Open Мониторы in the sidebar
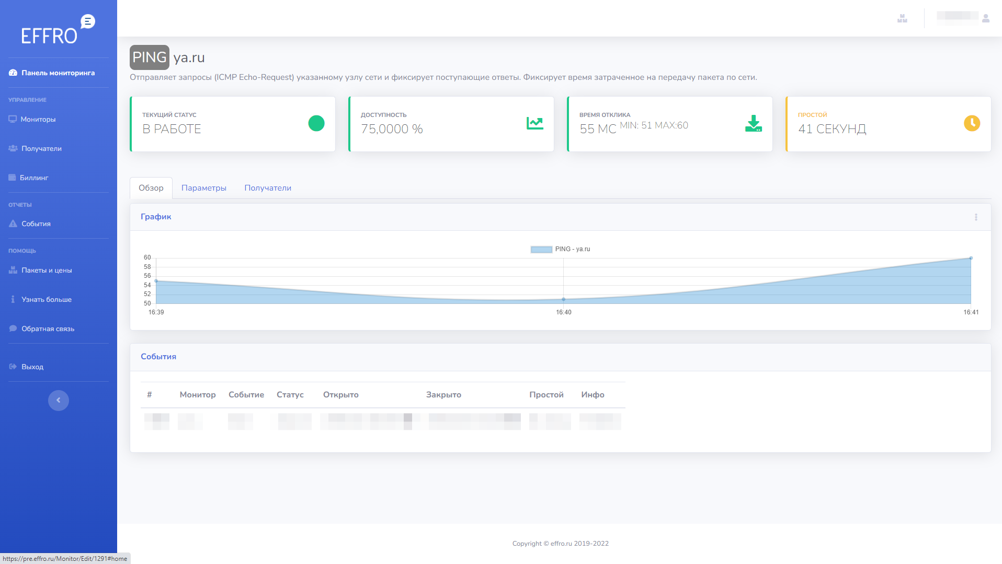Image resolution: width=1002 pixels, height=564 pixels. [x=38, y=120]
